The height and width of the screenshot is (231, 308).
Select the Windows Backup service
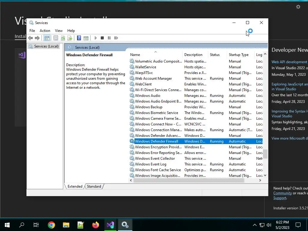[196, 107]
